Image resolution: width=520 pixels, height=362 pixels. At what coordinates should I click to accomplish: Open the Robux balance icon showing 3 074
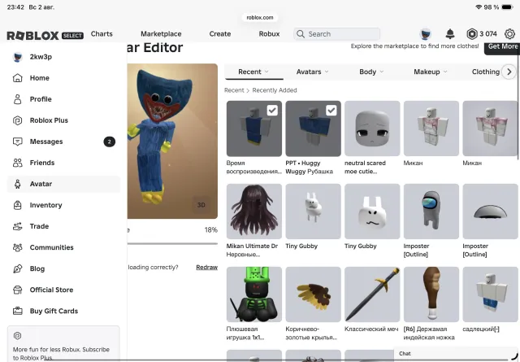tap(472, 34)
